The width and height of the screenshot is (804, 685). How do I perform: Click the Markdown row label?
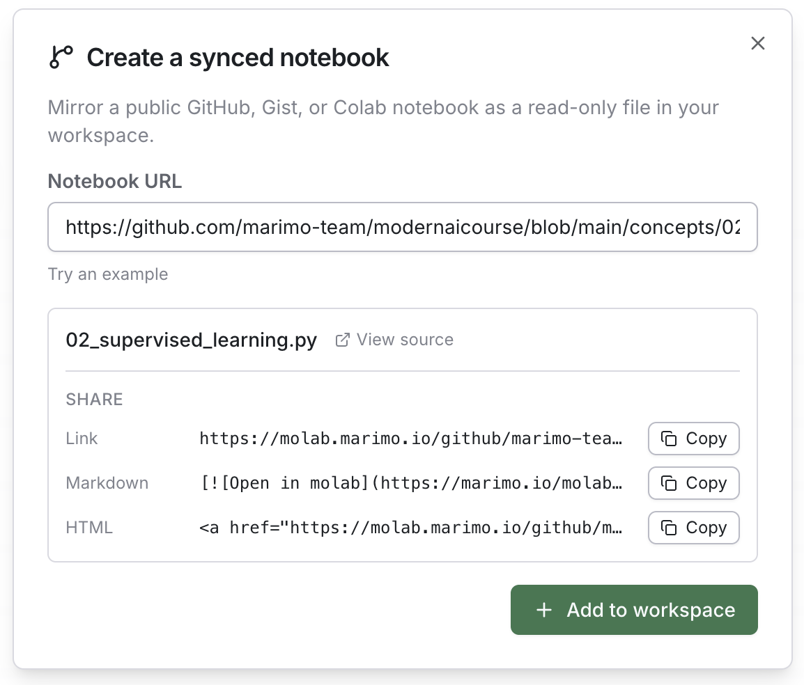[107, 483]
